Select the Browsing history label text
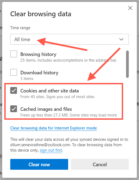The image size is (139, 180). click(x=38, y=54)
